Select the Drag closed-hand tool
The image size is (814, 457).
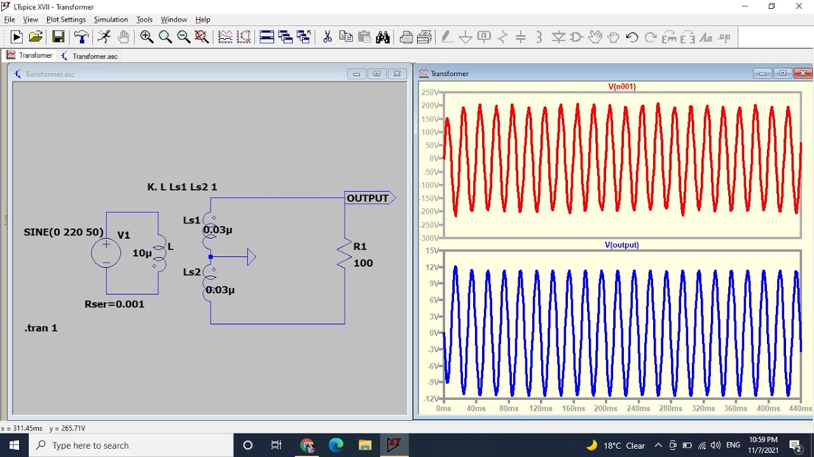[614, 37]
